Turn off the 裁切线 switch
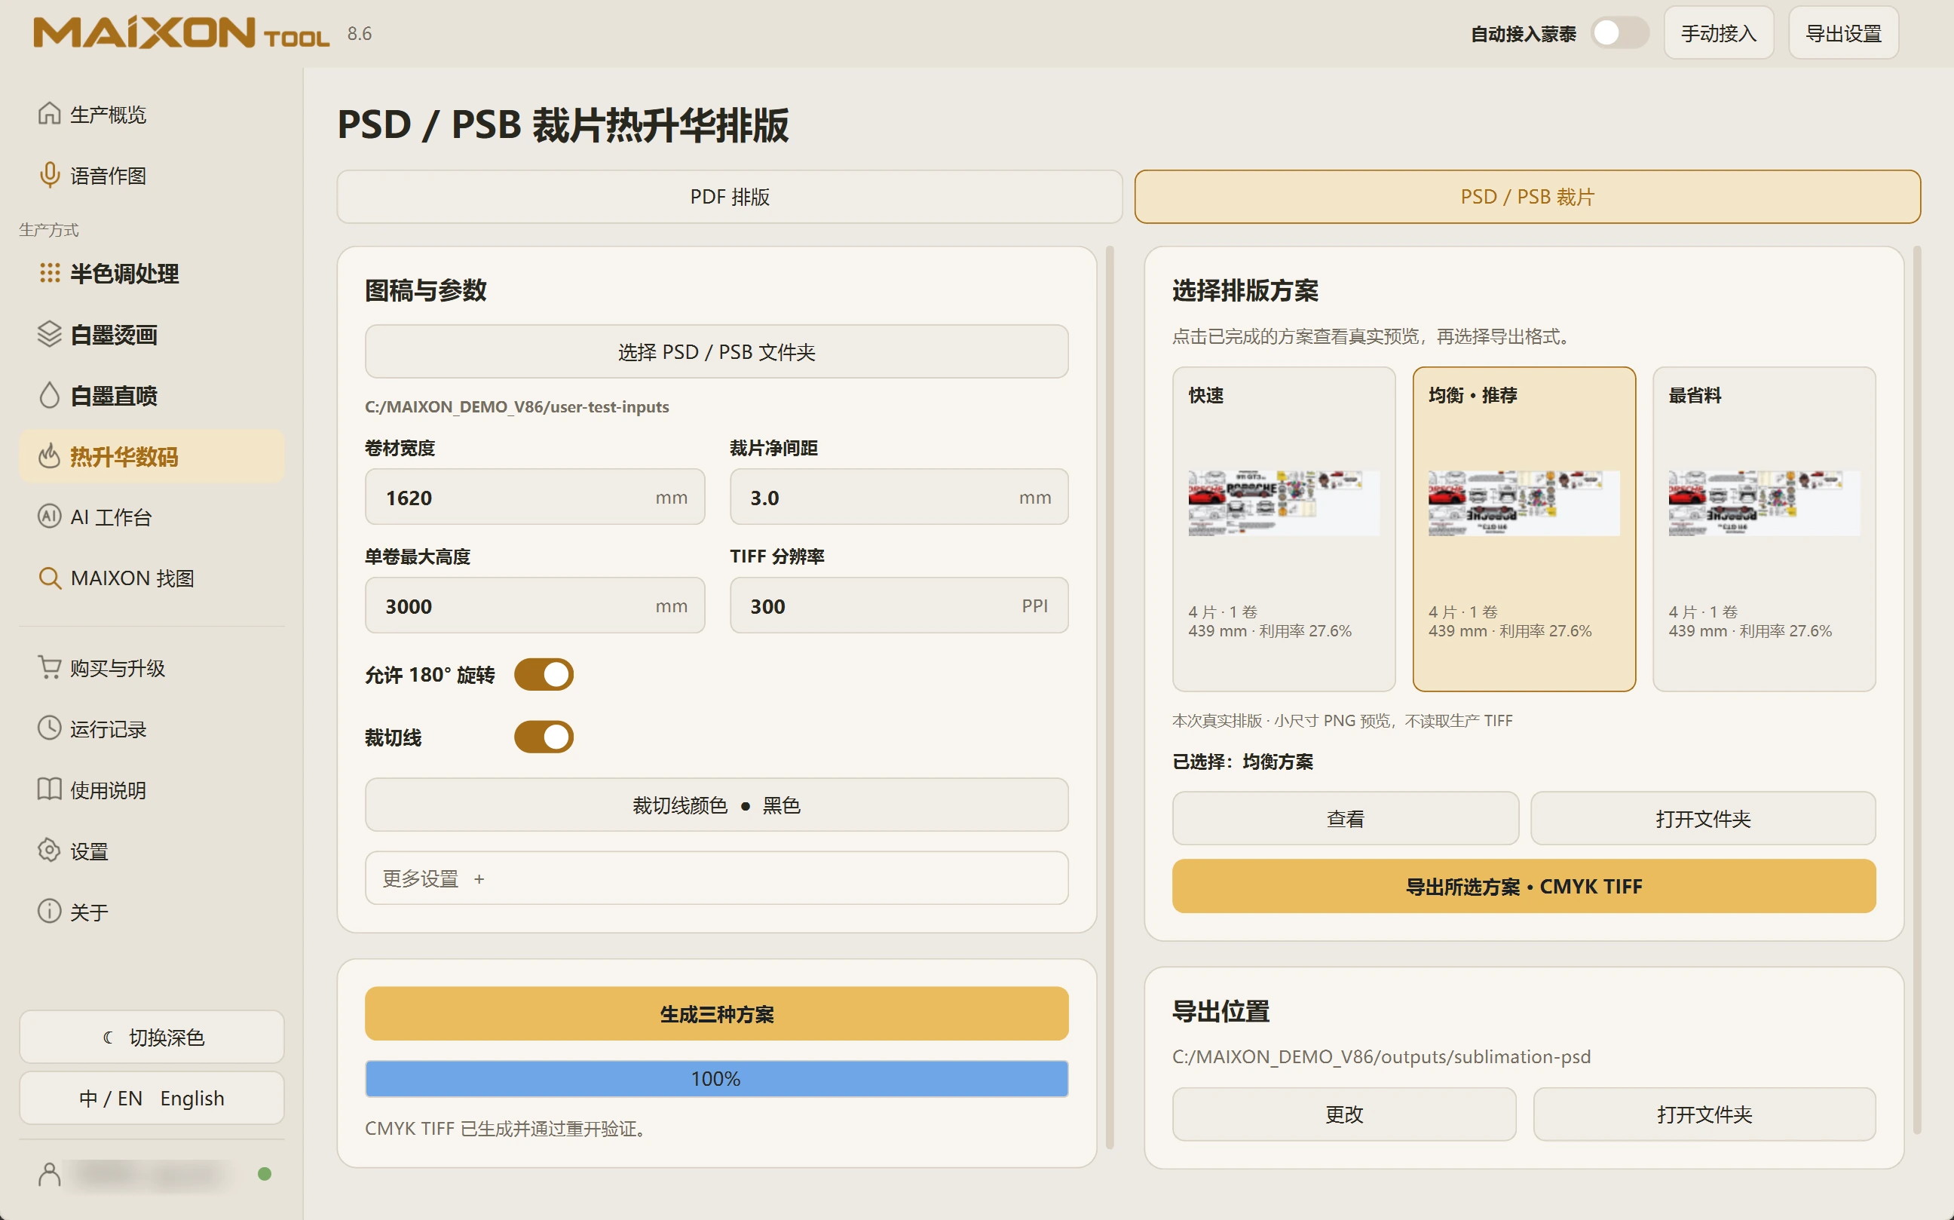 [x=544, y=737]
